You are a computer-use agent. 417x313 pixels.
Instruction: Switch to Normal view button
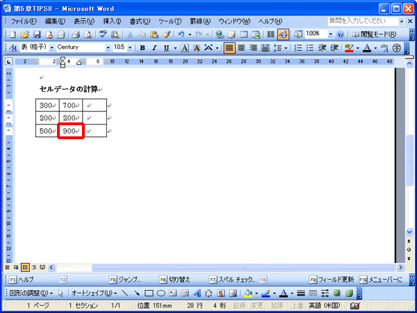pos(8,267)
